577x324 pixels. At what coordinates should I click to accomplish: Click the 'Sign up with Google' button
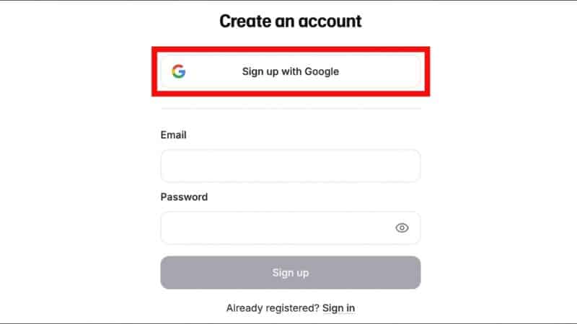click(x=291, y=71)
